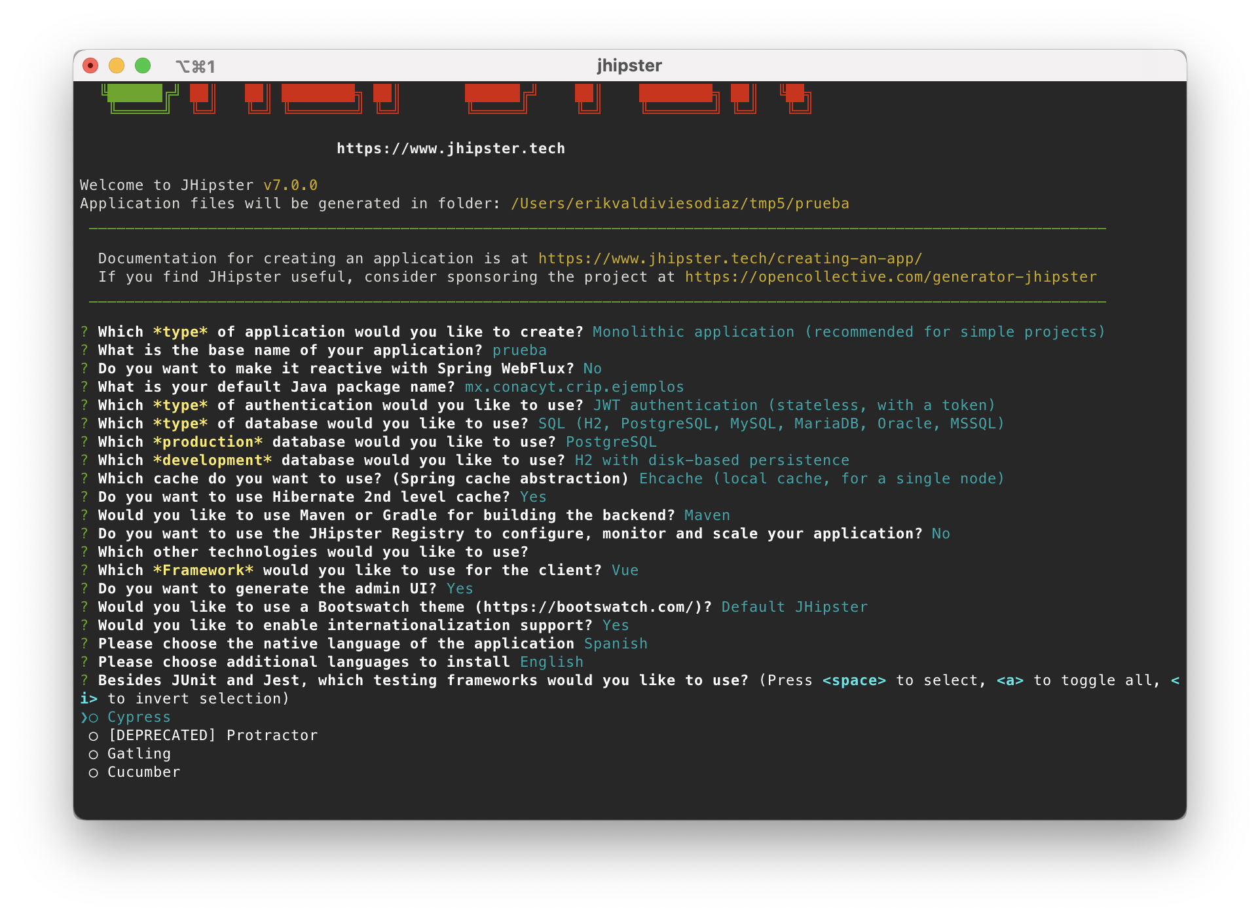The width and height of the screenshot is (1260, 917).
Task: Click the client framework answer 'Vue'
Action: click(x=625, y=571)
